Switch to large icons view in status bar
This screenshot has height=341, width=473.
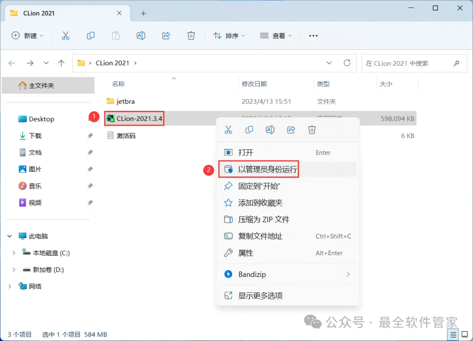point(465,334)
